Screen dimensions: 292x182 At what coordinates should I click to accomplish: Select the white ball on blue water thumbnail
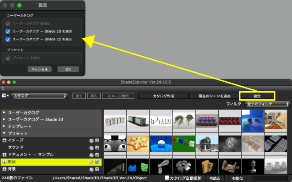click(x=161, y=144)
